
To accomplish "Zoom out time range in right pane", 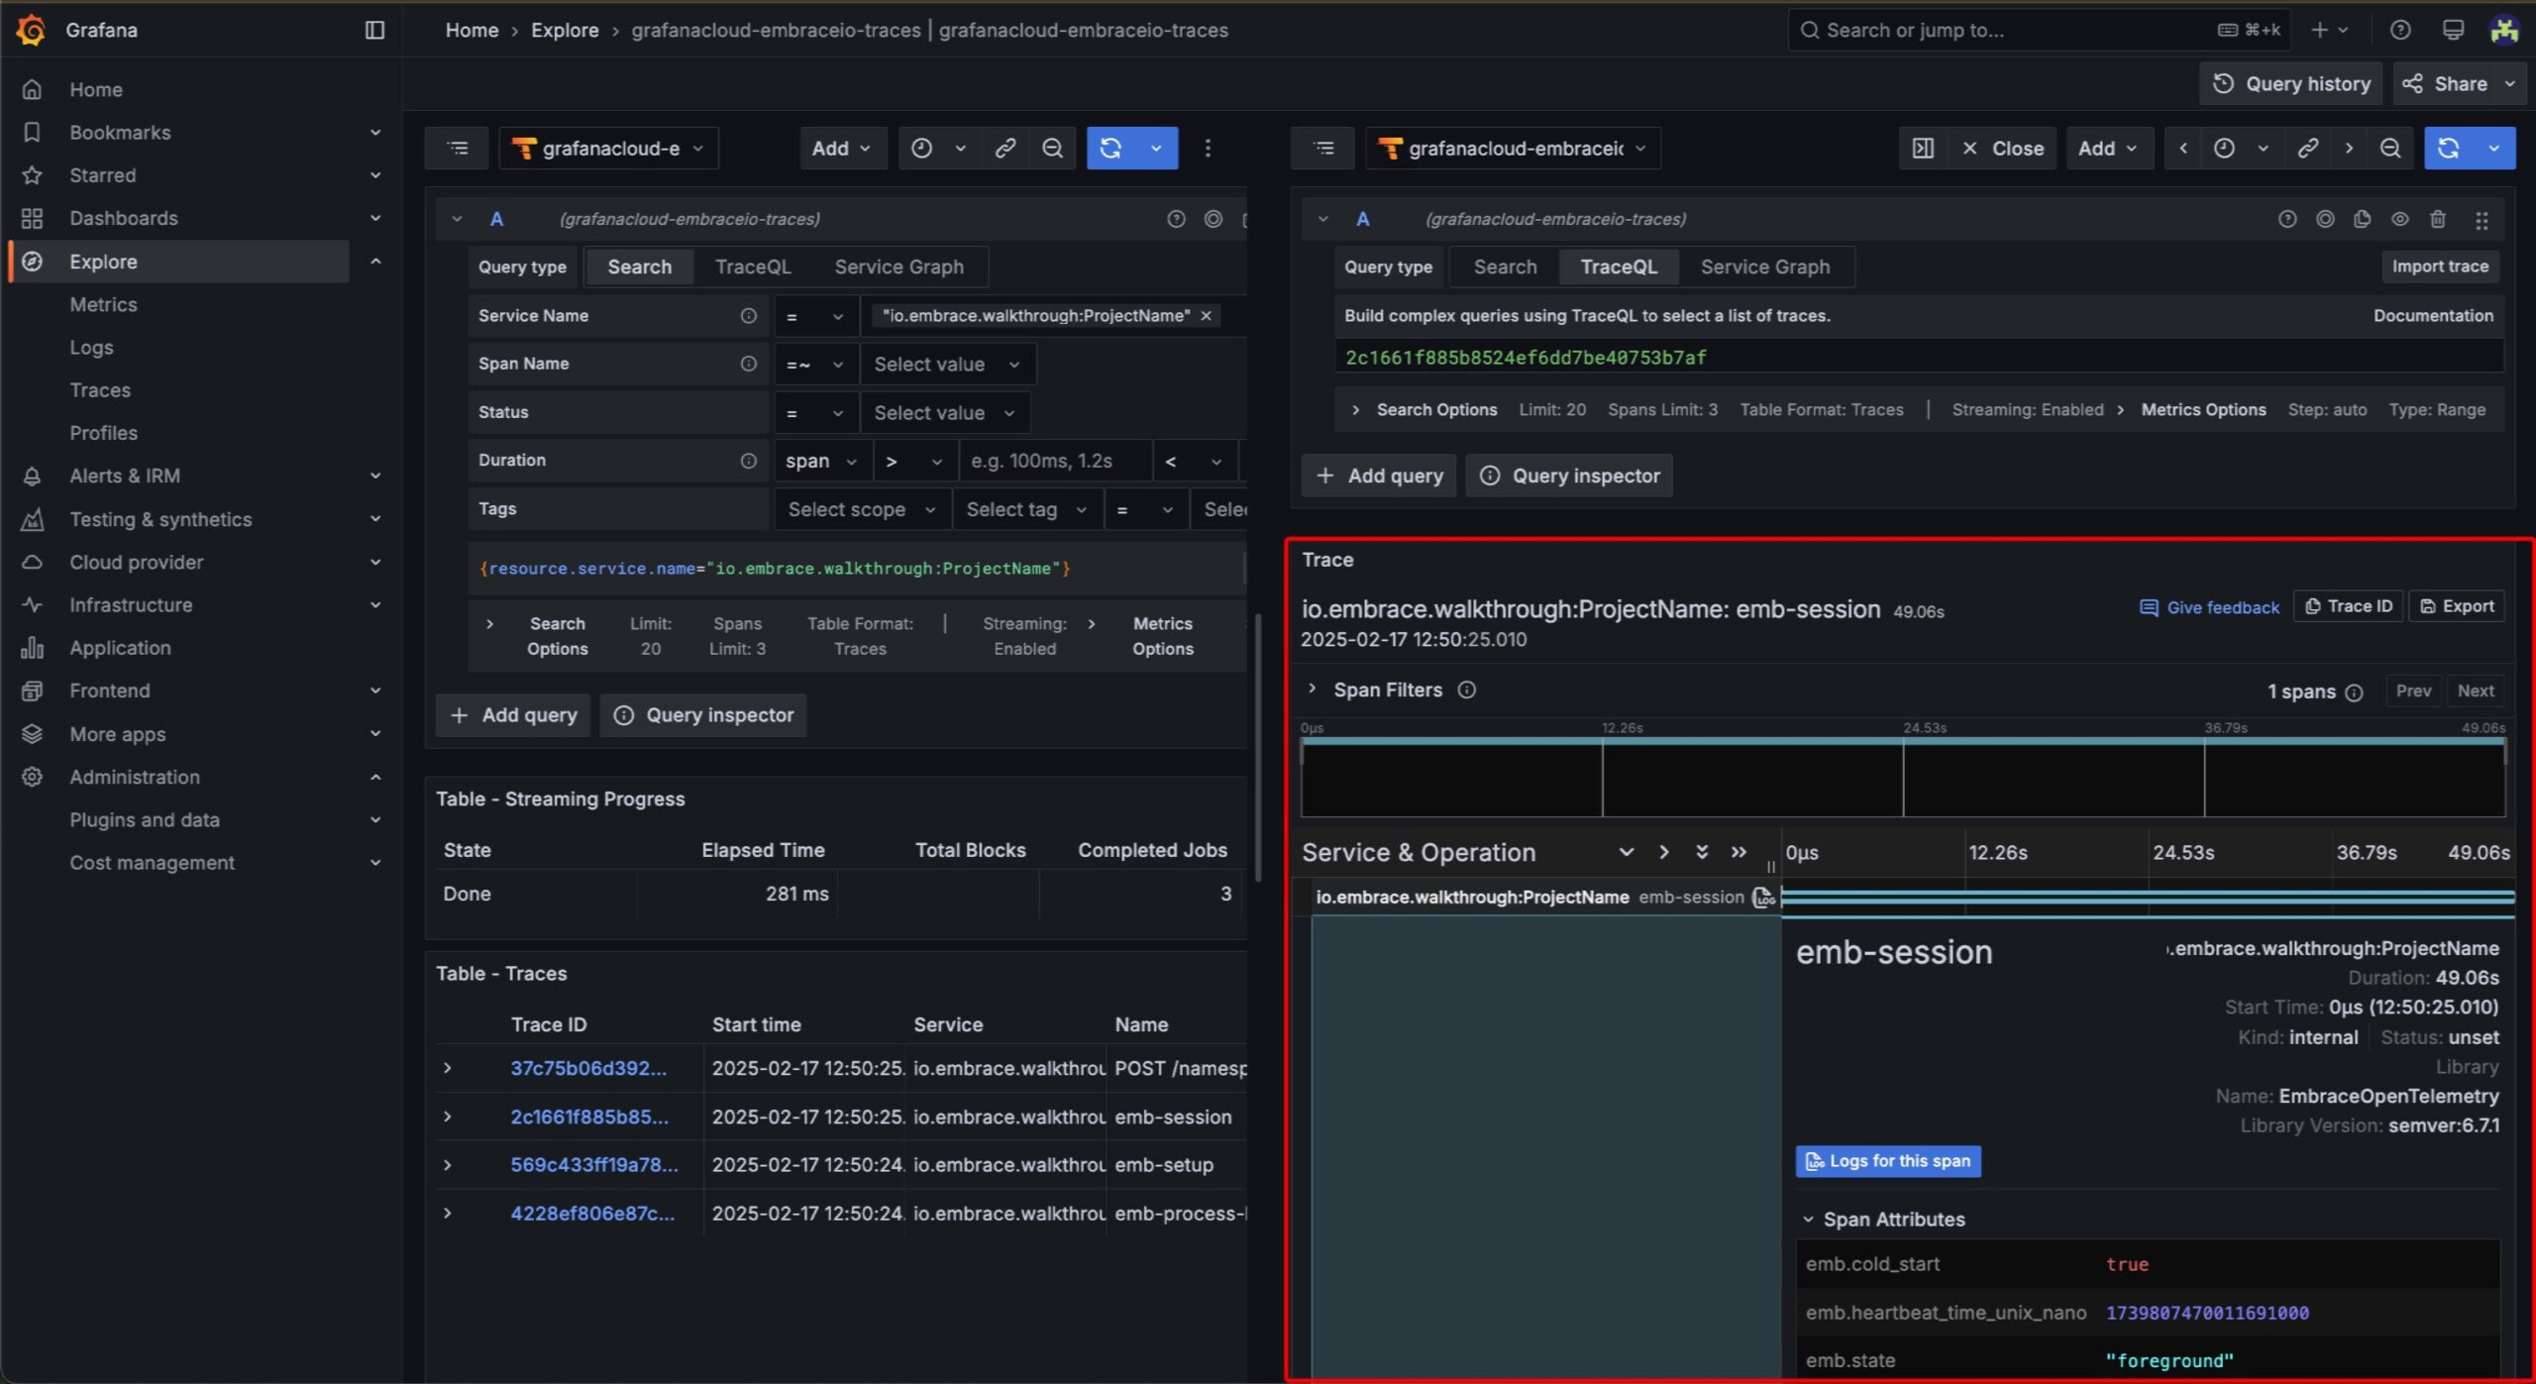I will (2390, 148).
